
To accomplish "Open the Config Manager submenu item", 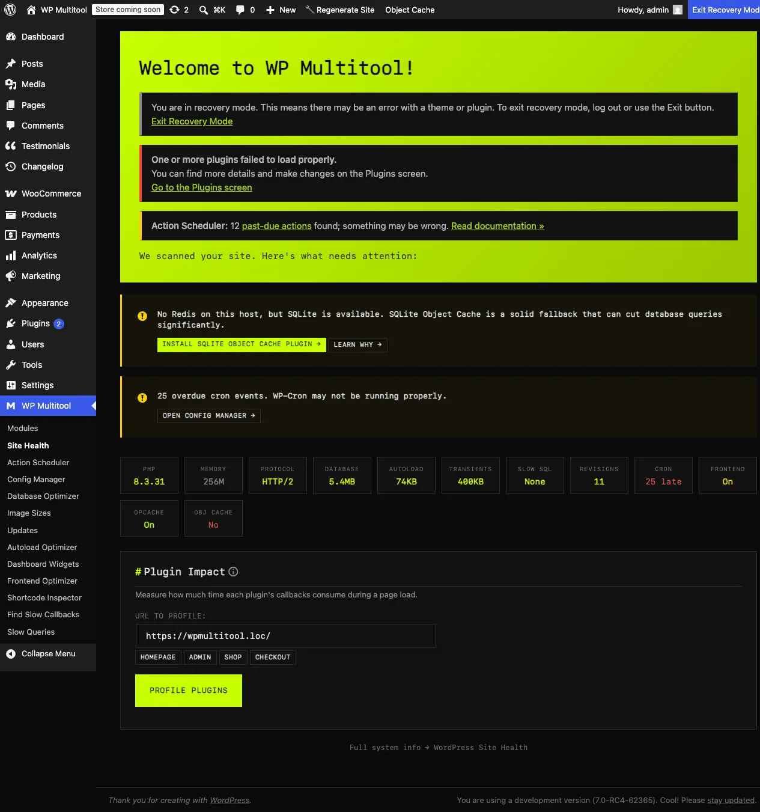I will point(36,480).
